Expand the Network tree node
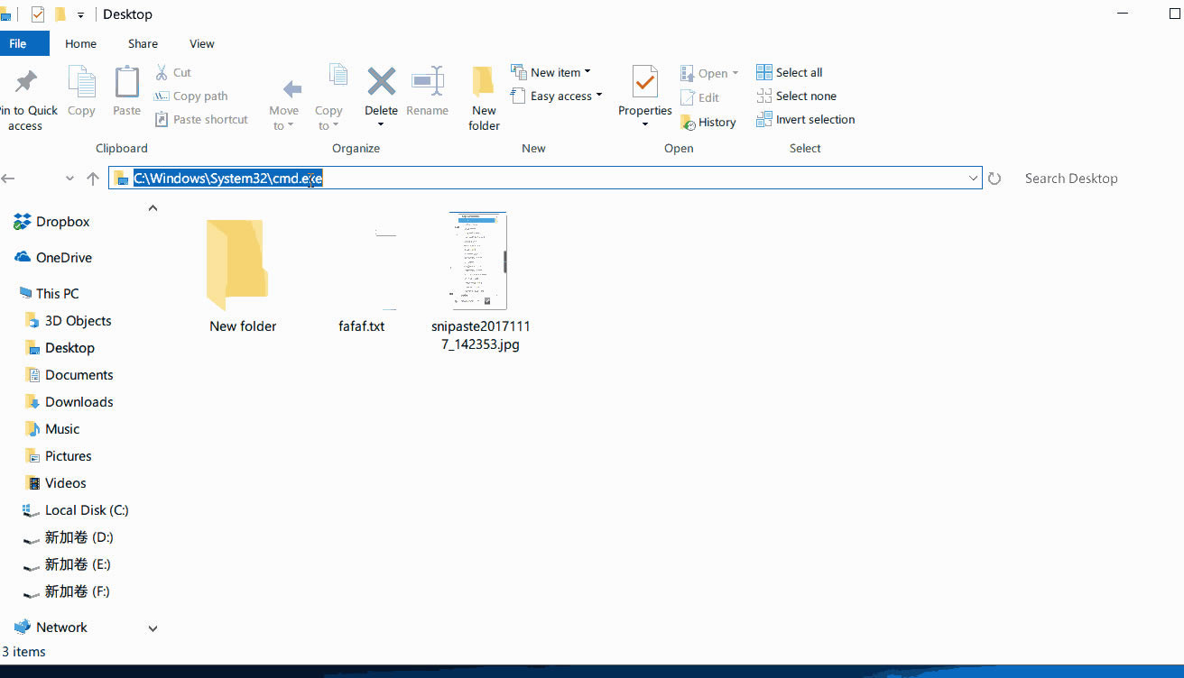This screenshot has width=1184, height=678. point(153,628)
